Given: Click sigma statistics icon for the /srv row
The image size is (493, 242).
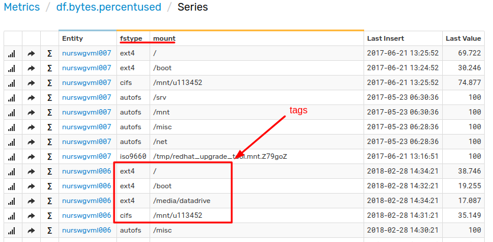Looking at the screenshot, I should (50, 97).
